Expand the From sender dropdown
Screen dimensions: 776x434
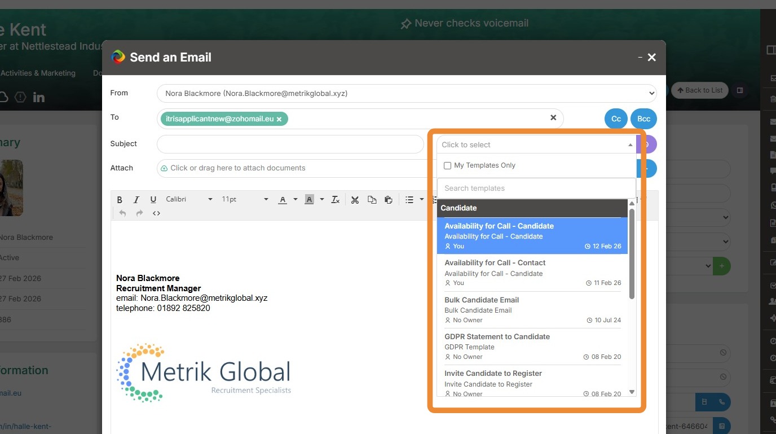coord(406,93)
